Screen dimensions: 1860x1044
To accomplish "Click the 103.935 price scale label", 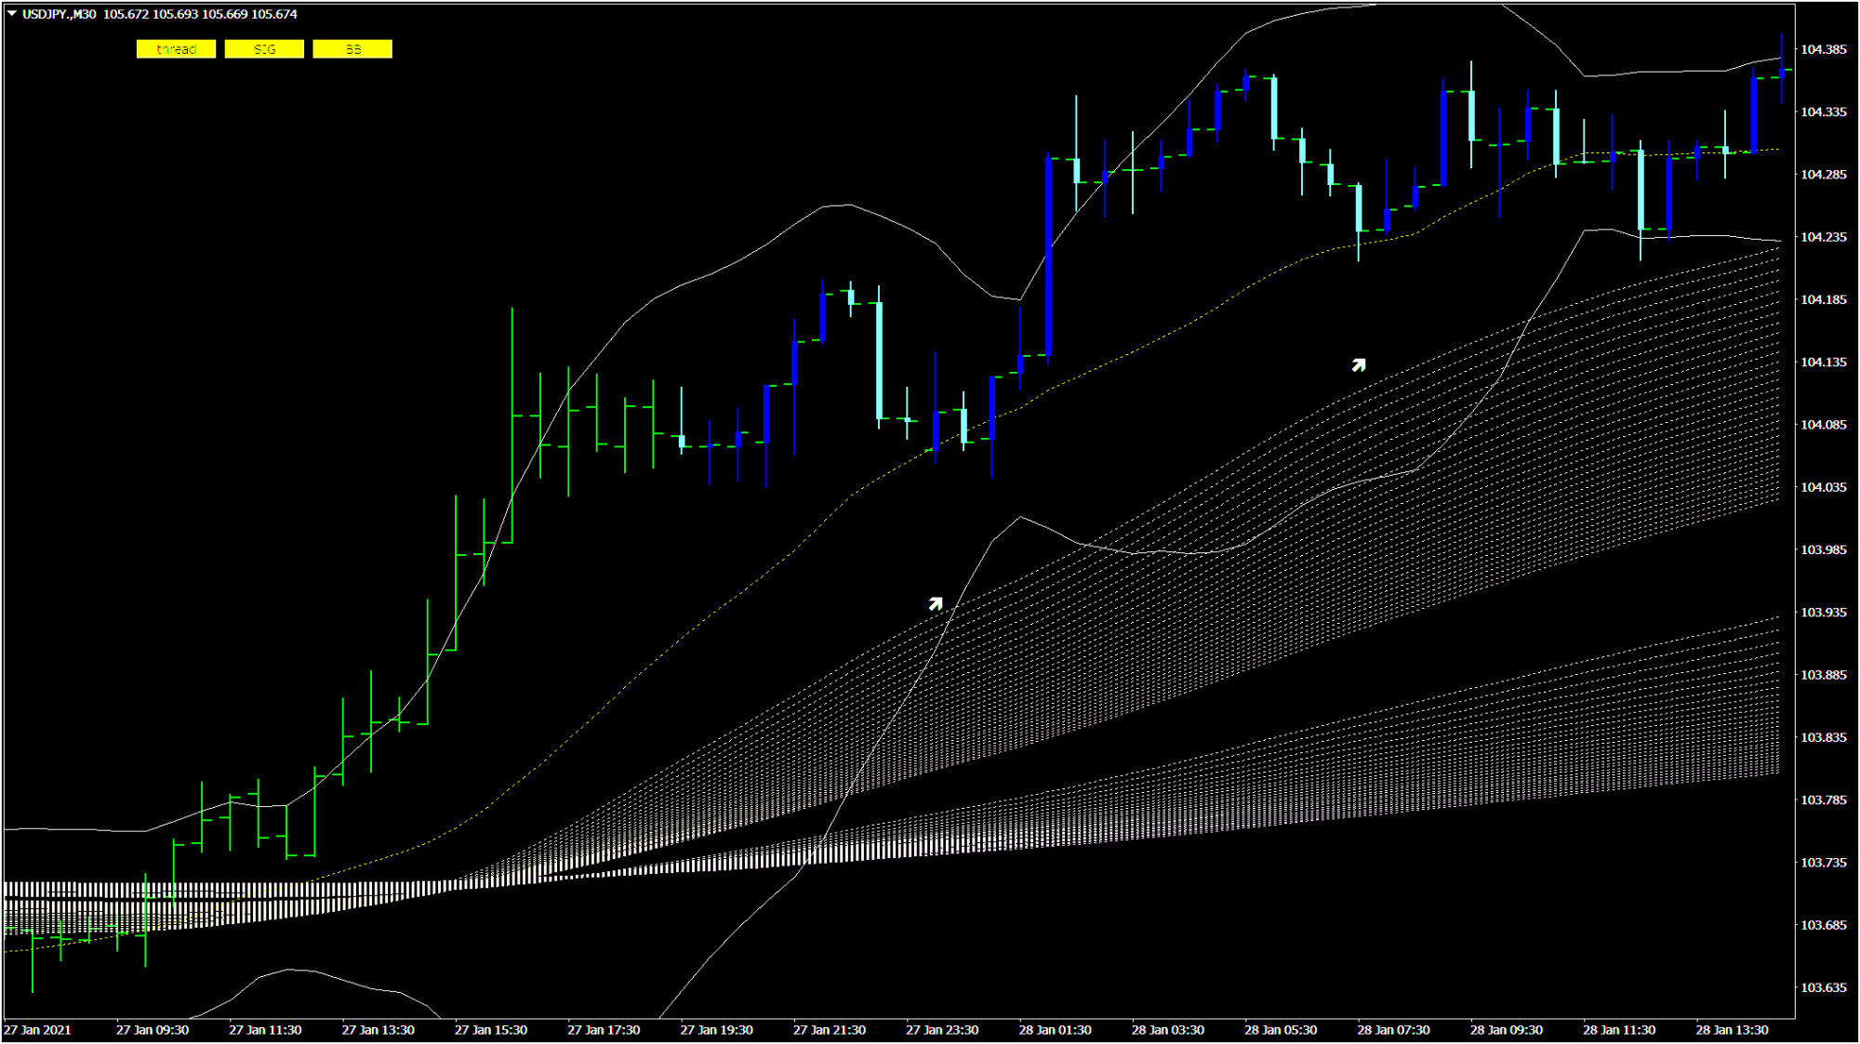I will pos(1824,613).
